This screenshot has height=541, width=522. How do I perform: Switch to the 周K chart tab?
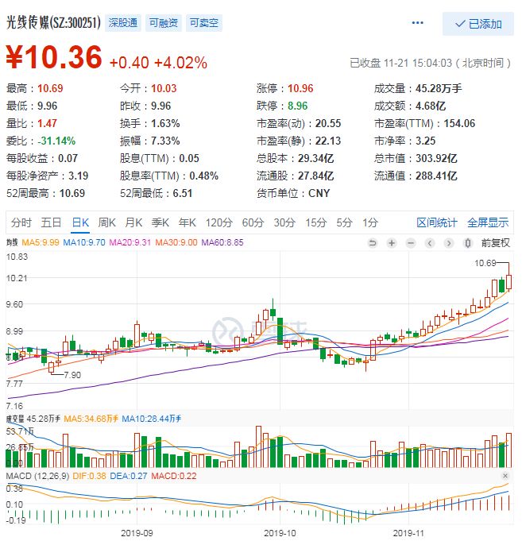(x=107, y=222)
